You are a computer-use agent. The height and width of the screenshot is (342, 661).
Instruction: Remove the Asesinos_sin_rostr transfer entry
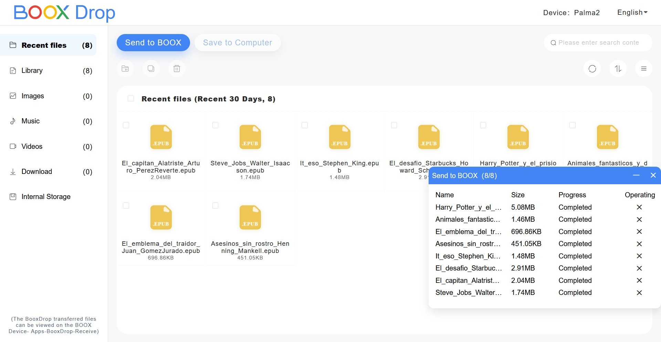639,244
